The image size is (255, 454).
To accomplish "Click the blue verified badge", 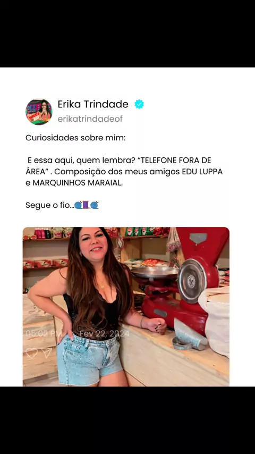I will point(139,104).
